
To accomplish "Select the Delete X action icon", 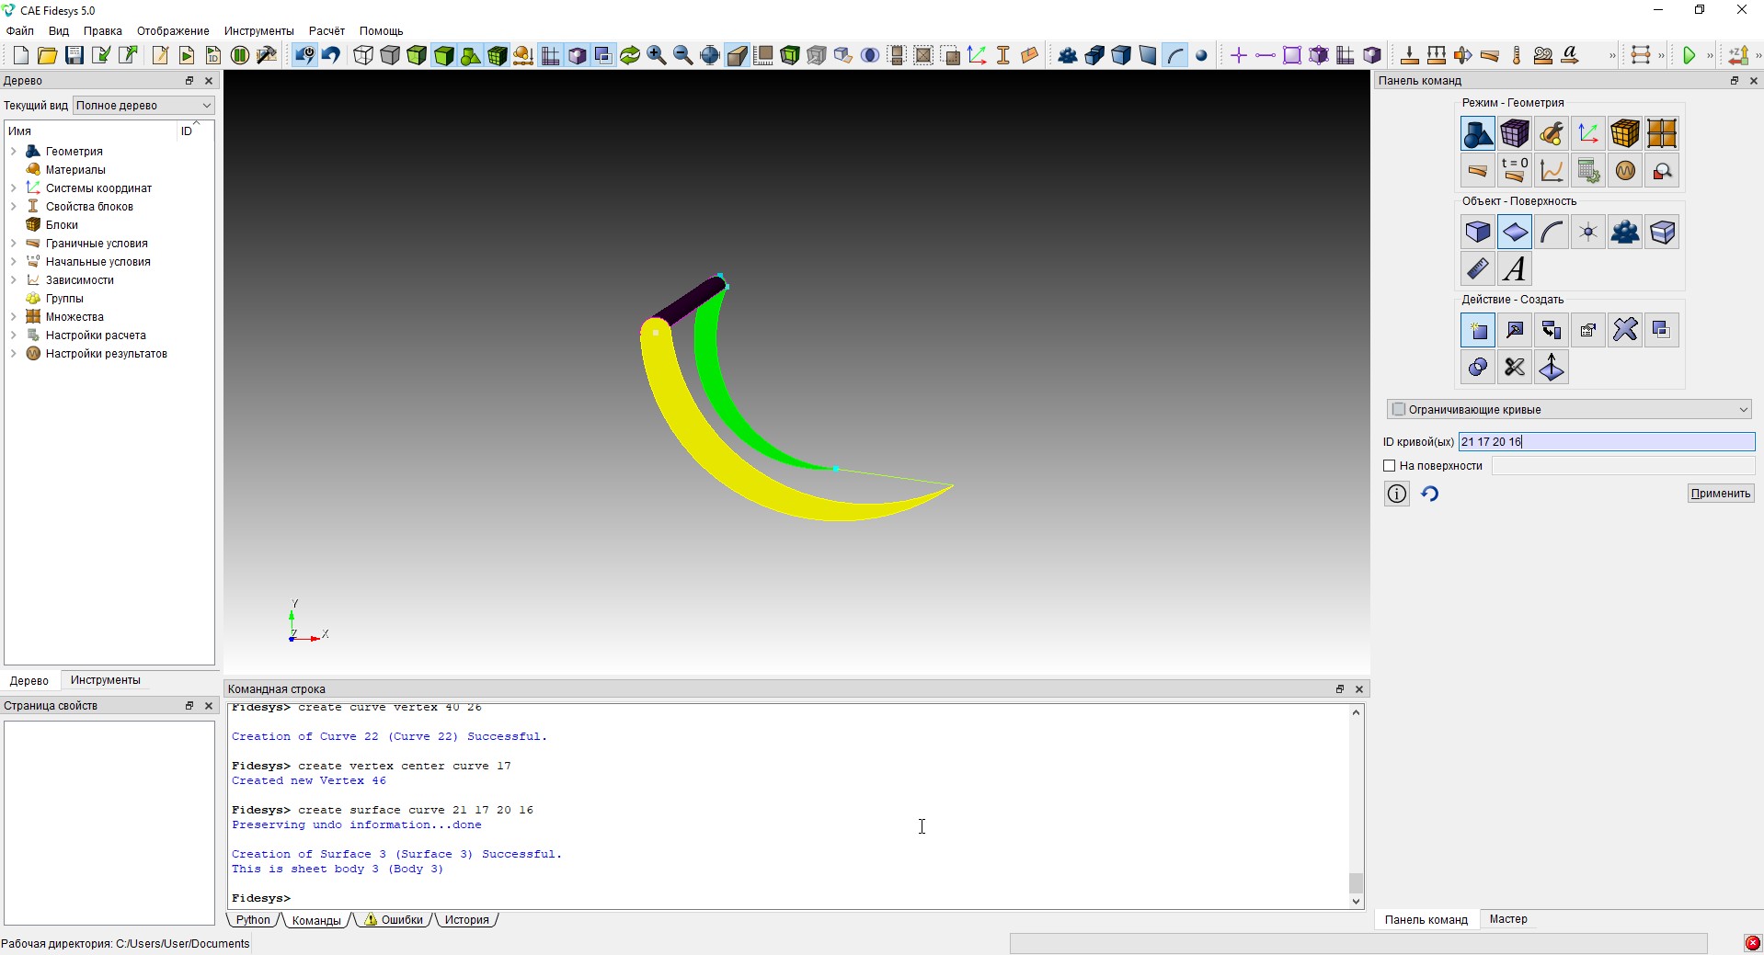I will click(x=1625, y=331).
